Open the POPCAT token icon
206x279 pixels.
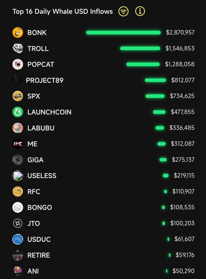[x=18, y=64]
